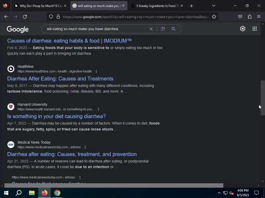
Task: Click the Healthline site favicon
Action: pyautogui.click(x=11, y=69)
